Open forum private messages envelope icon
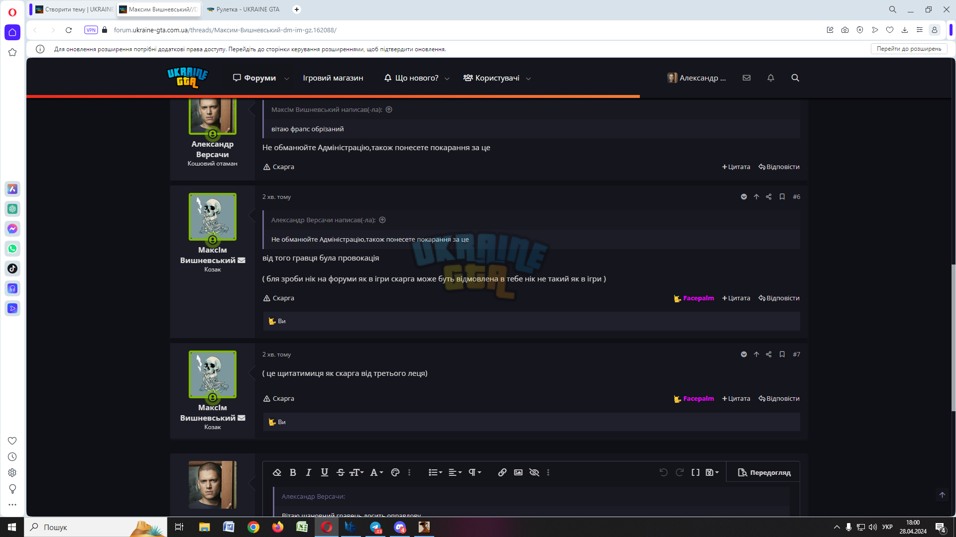 [x=746, y=78]
